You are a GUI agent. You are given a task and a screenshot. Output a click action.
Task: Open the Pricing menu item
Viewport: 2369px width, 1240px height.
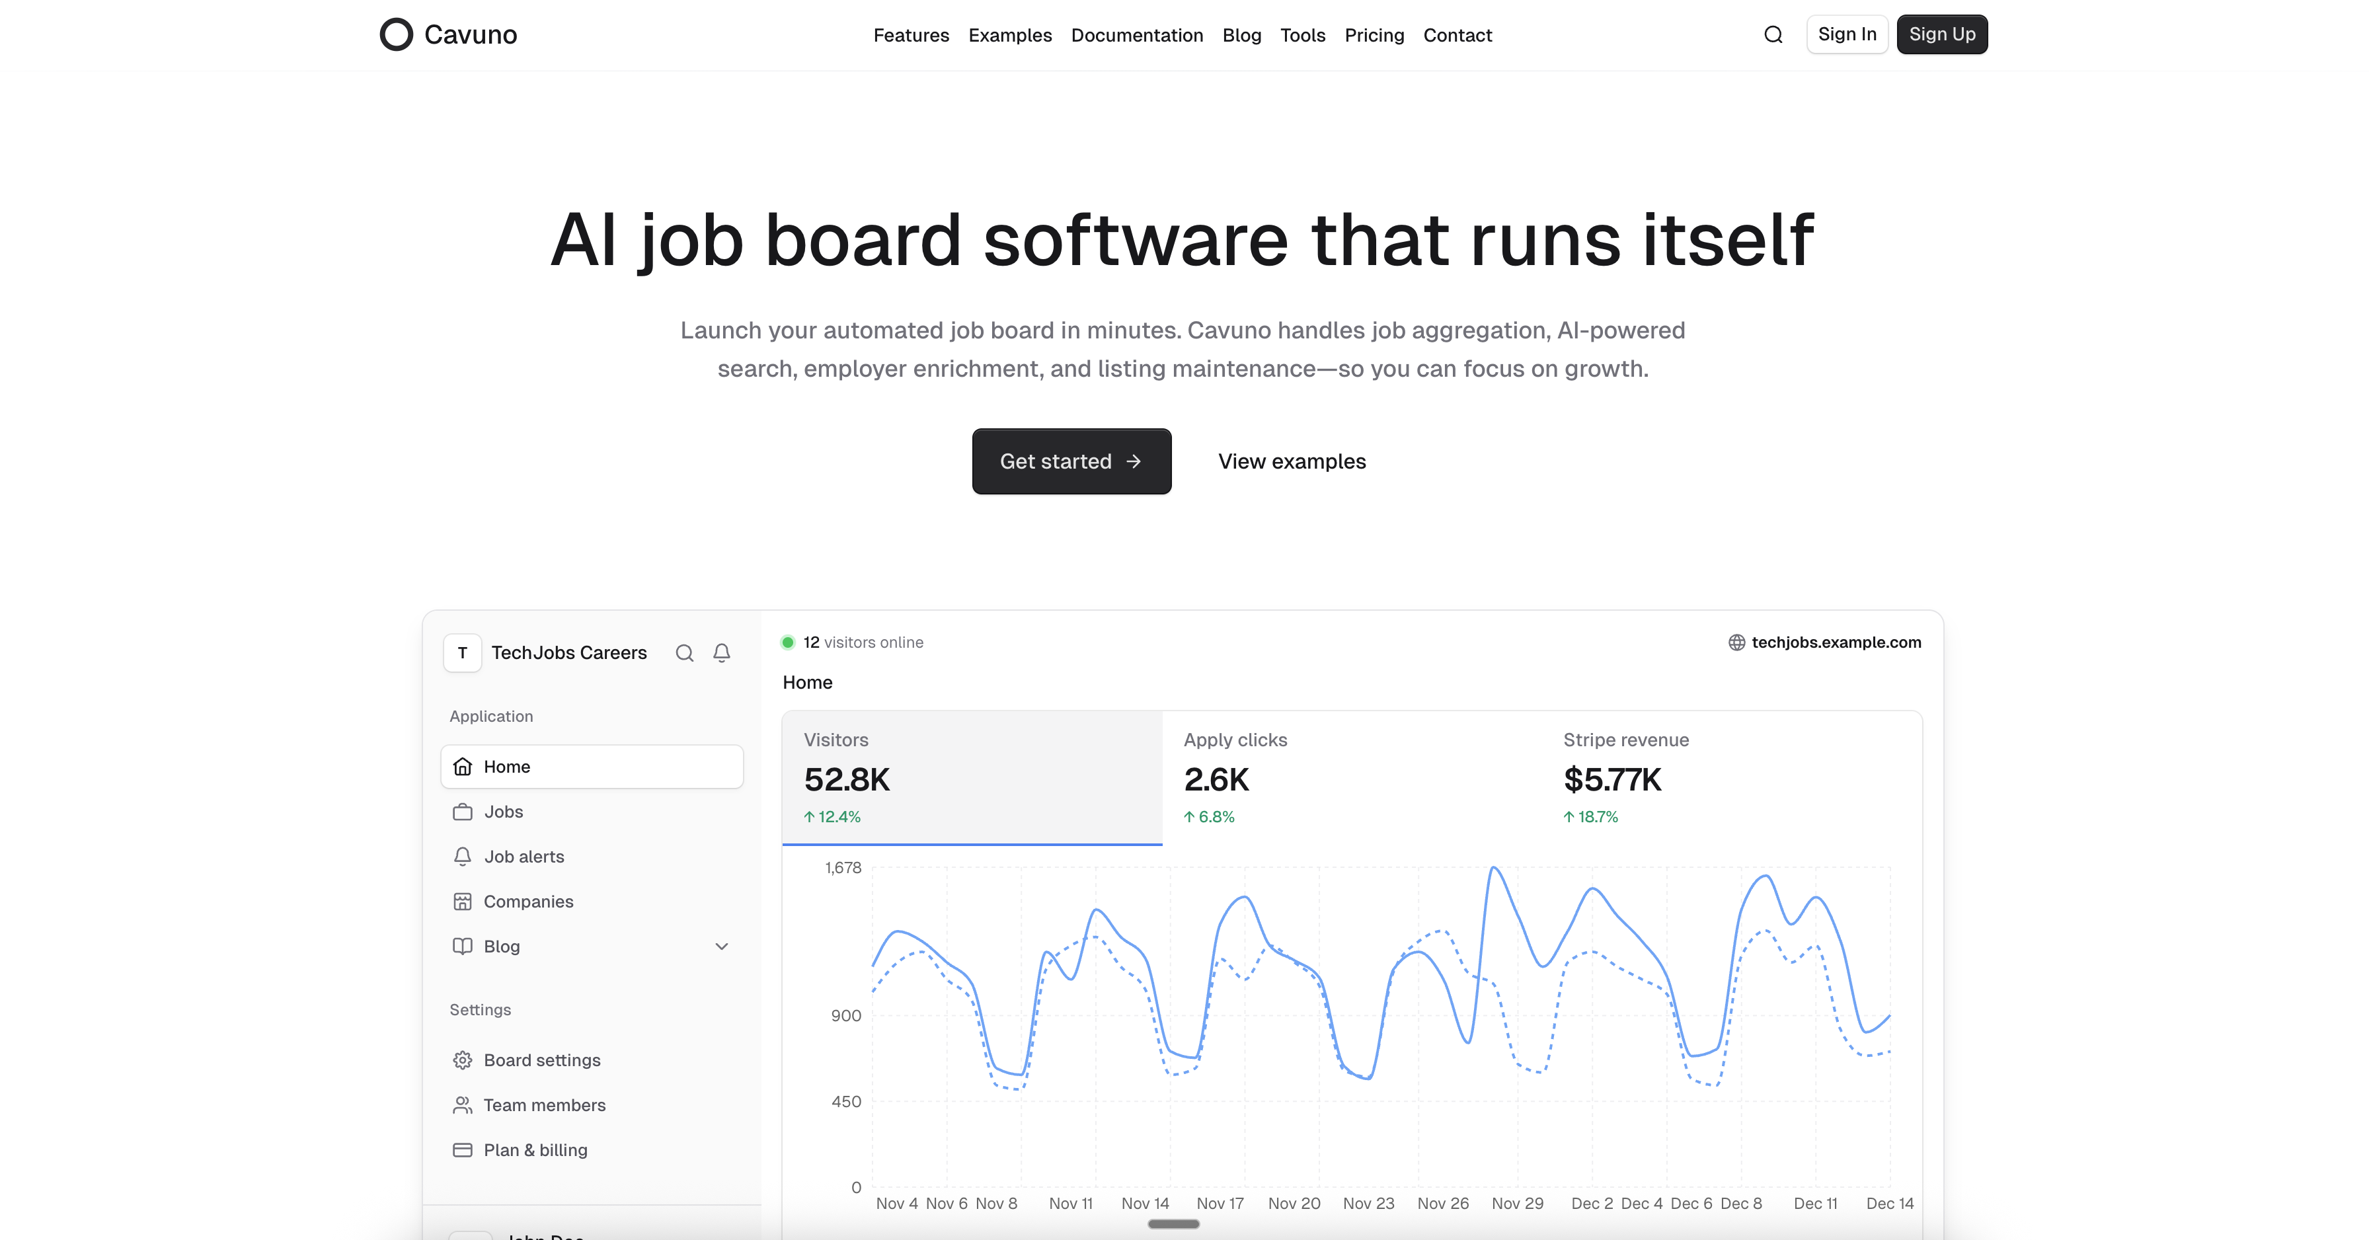click(x=1374, y=35)
